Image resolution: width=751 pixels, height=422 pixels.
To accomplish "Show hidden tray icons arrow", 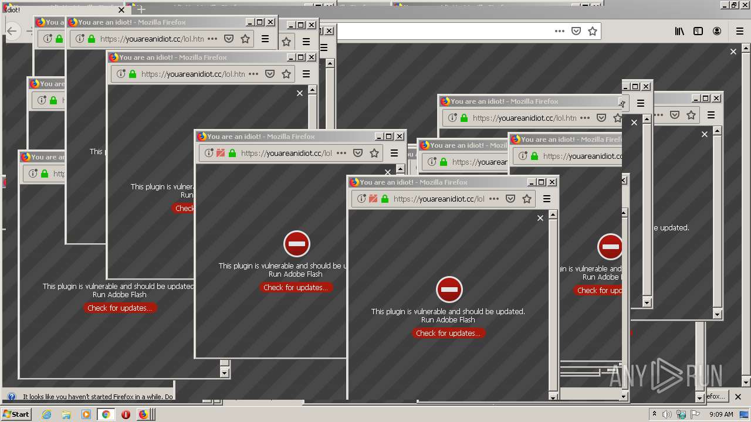I will coord(654,414).
